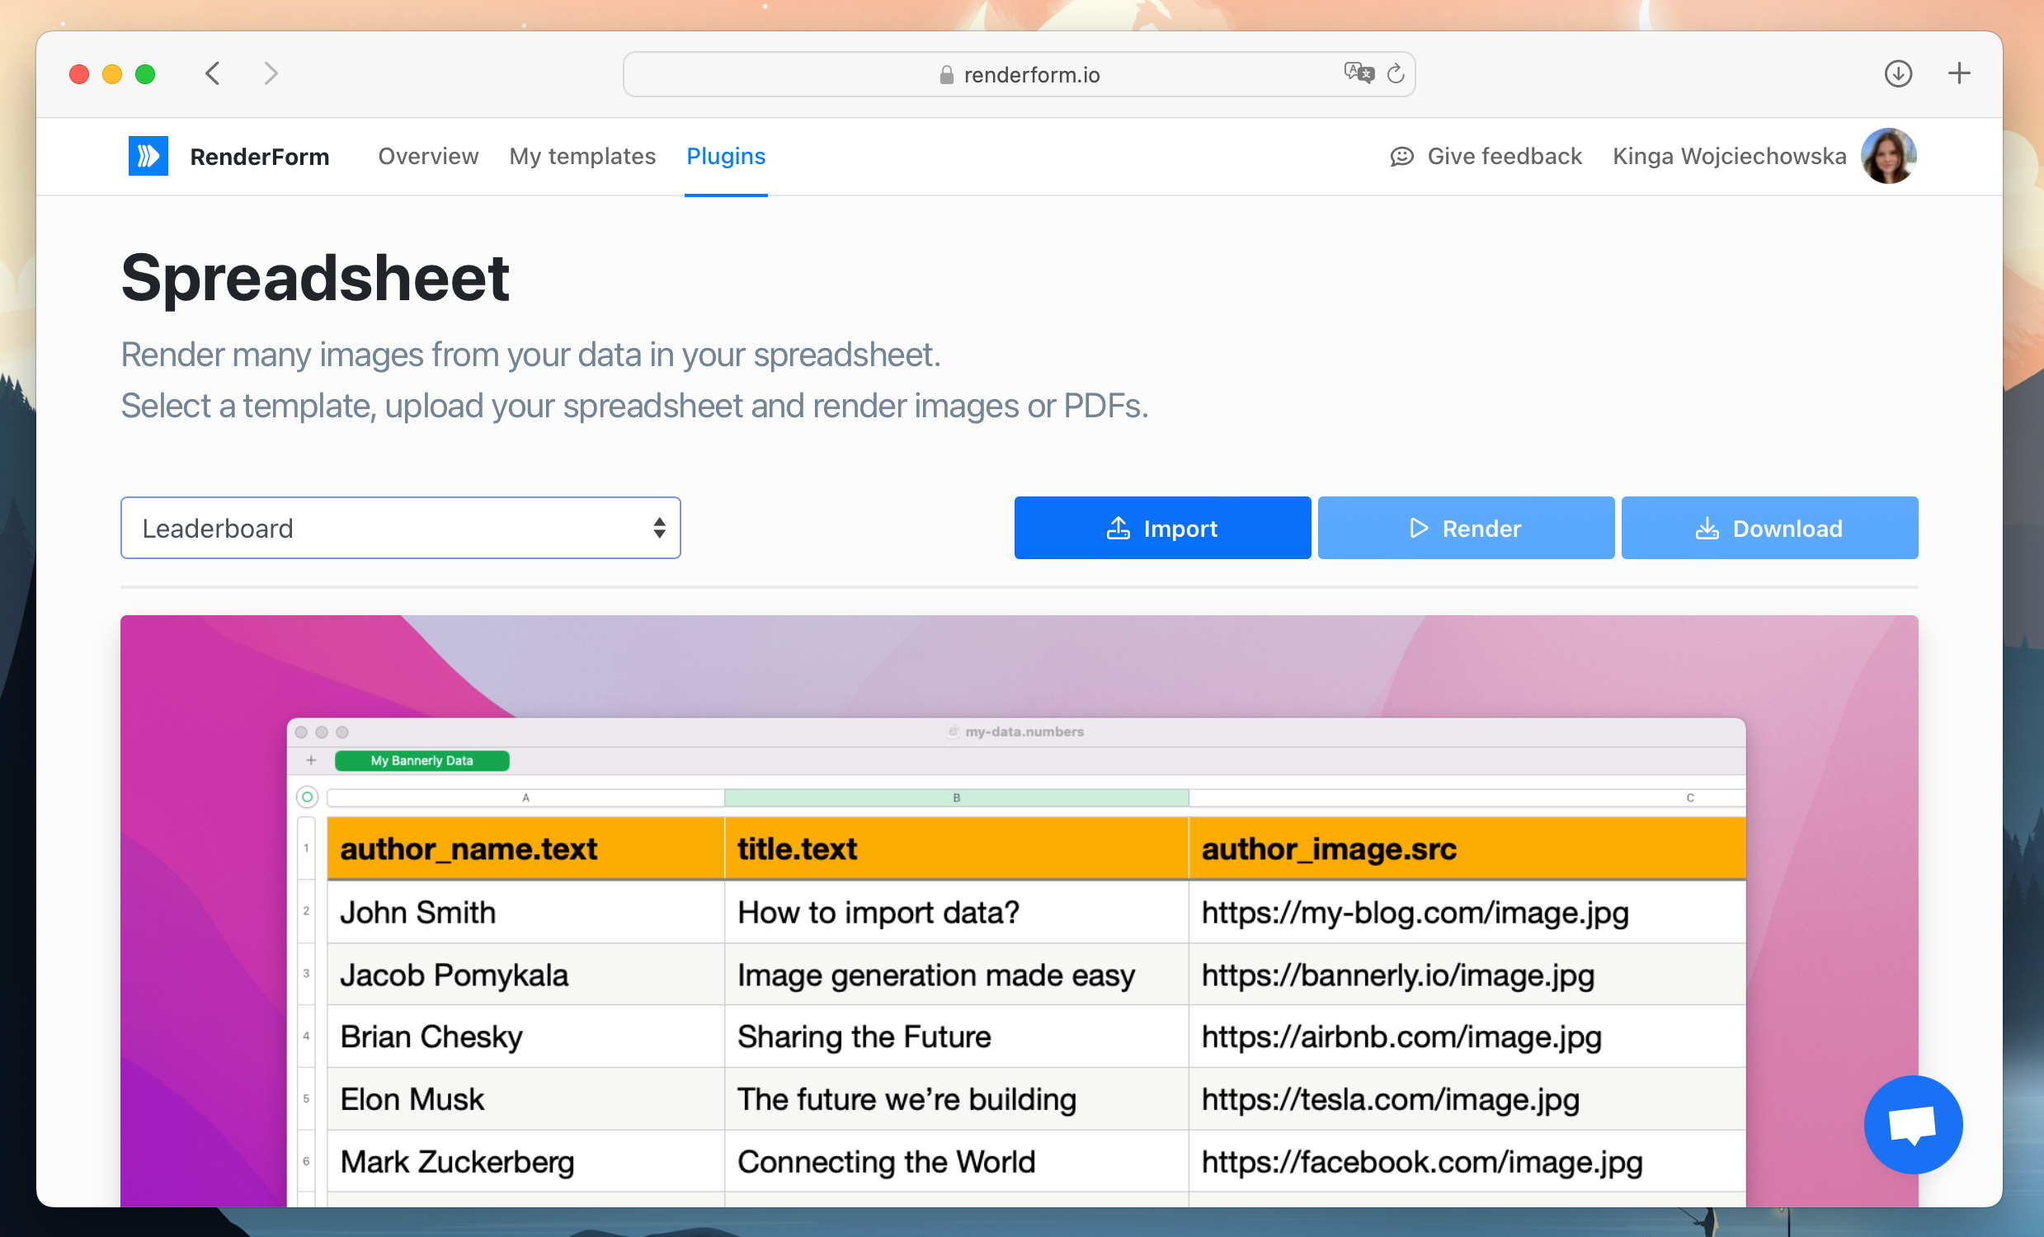Click the my-data.numbers file title
This screenshot has width=2044, height=1237.
click(1024, 731)
